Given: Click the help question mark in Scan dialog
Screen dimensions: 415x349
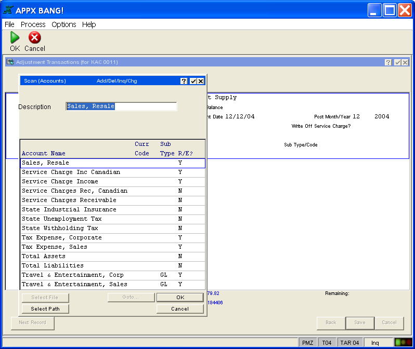Looking at the screenshot, I should pyautogui.click(x=184, y=81).
